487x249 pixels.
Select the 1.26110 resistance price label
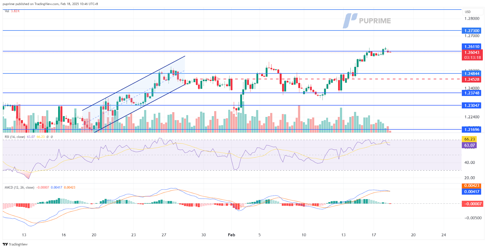[x=472, y=47]
